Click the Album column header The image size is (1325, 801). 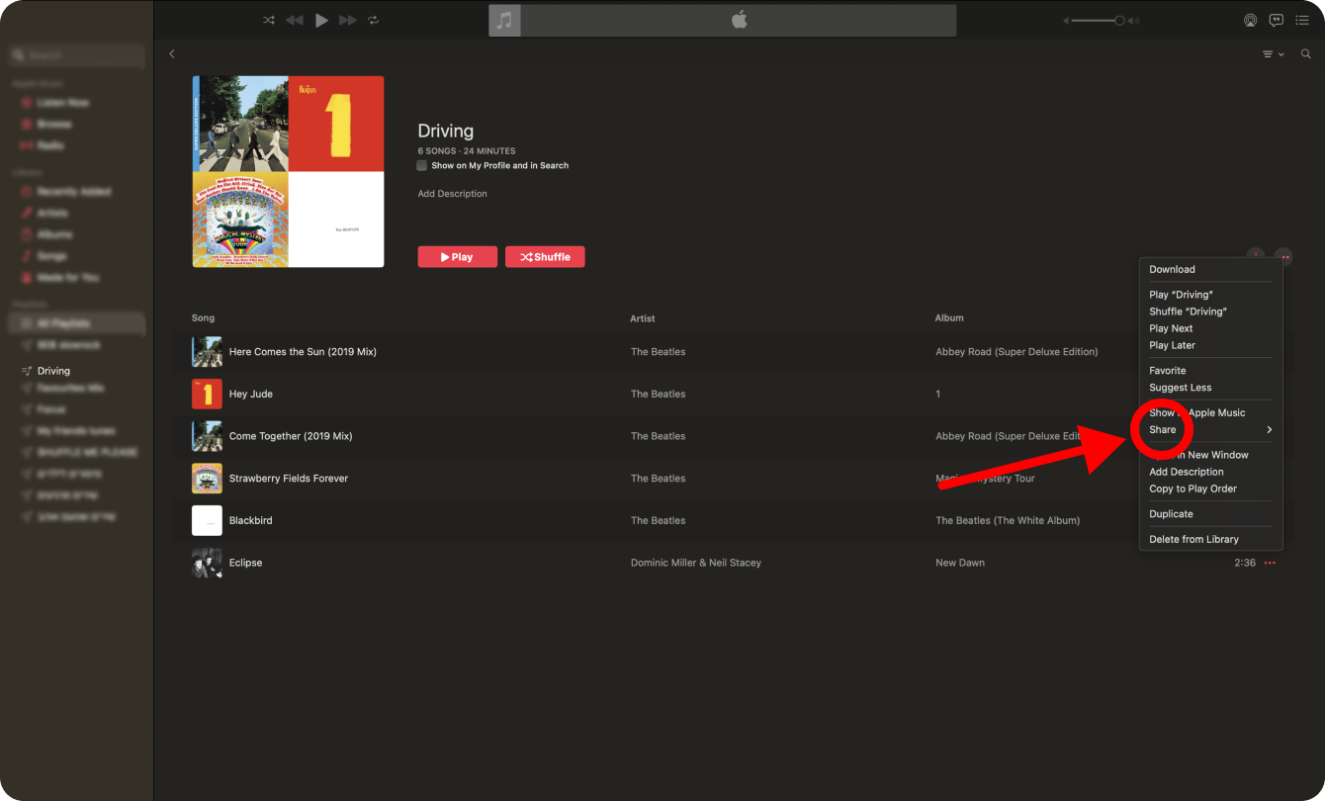click(x=949, y=318)
